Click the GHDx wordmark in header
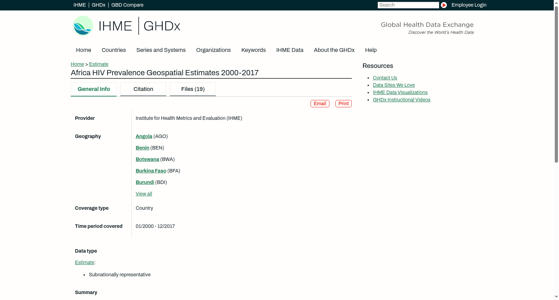Screen dimensions: 559x300 click(162, 26)
